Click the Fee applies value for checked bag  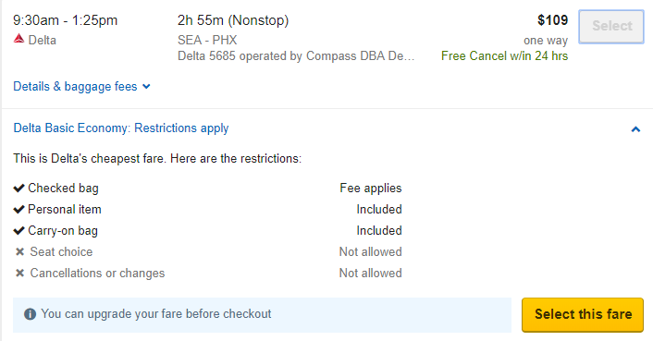(x=371, y=189)
